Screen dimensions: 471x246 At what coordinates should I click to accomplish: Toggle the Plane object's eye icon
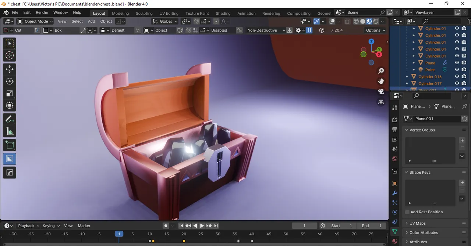(457, 63)
